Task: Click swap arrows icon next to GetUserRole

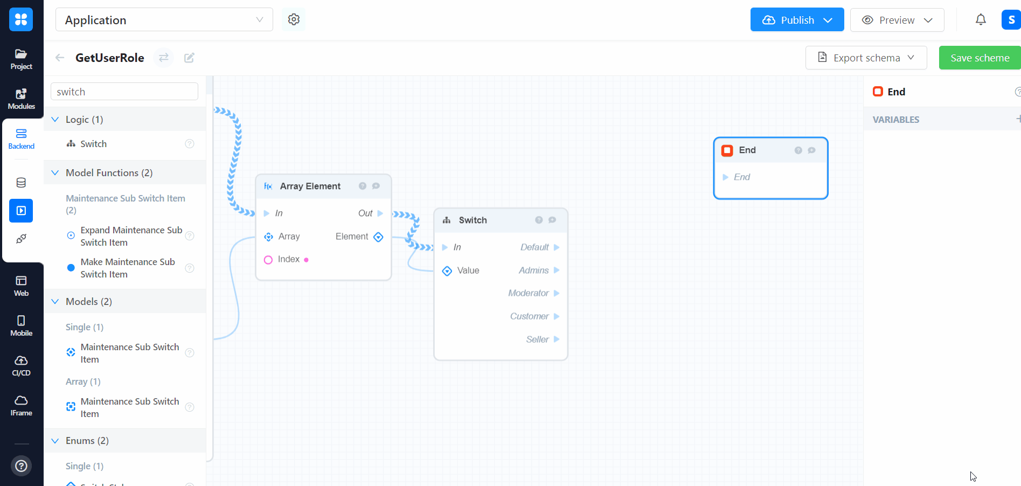Action: (163, 58)
